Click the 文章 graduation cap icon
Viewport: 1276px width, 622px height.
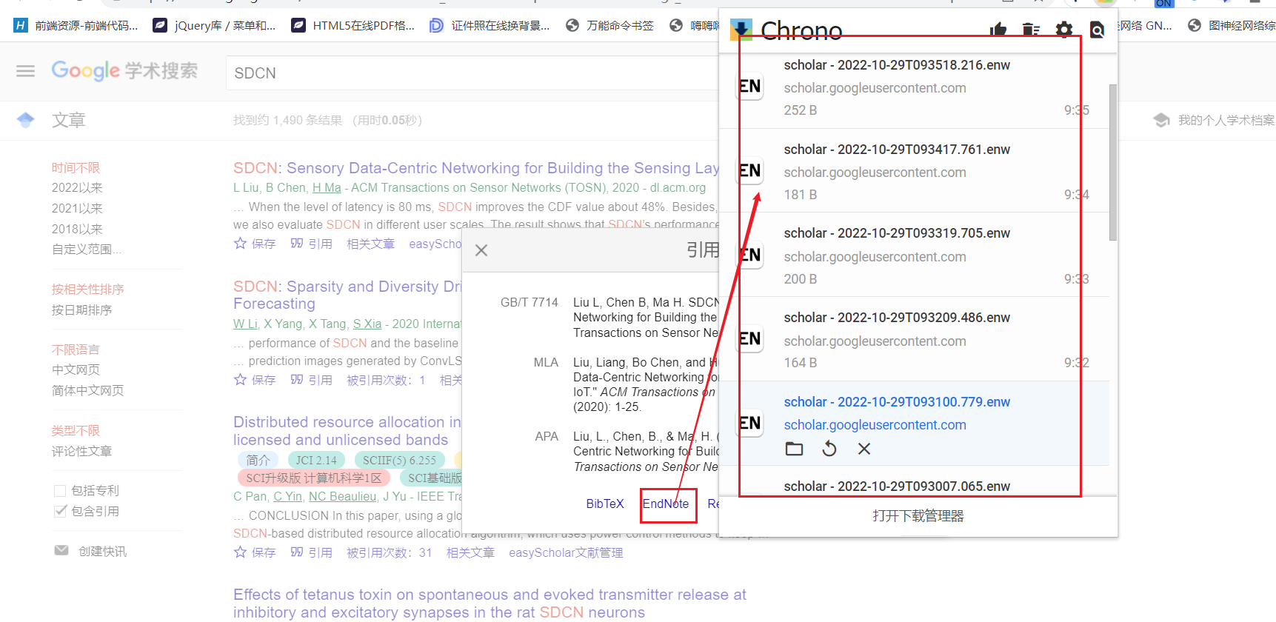pos(26,119)
